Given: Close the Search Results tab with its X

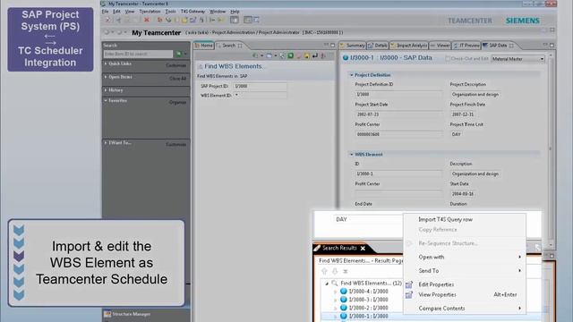Looking at the screenshot, I should pyautogui.click(x=363, y=249).
